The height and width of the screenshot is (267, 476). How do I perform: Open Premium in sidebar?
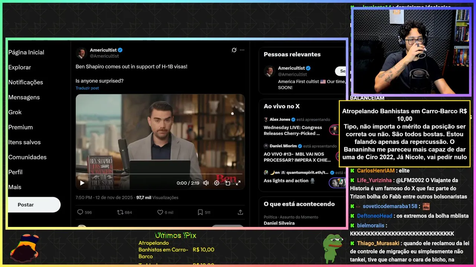coord(20,127)
